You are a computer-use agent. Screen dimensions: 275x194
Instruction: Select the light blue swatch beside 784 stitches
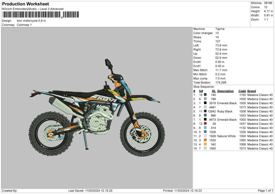click(205, 99)
